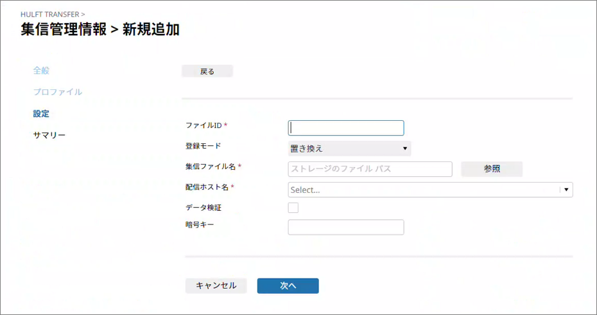Expand 配信ホスト名 list via its arrow
This screenshot has width=597, height=315.
click(x=566, y=190)
